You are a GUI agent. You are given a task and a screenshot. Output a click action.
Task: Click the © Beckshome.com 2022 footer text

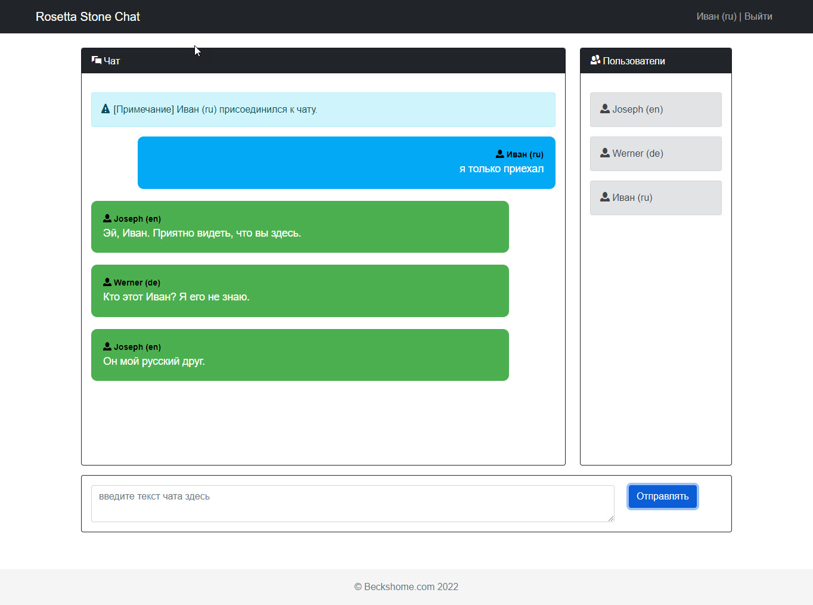pyautogui.click(x=406, y=587)
